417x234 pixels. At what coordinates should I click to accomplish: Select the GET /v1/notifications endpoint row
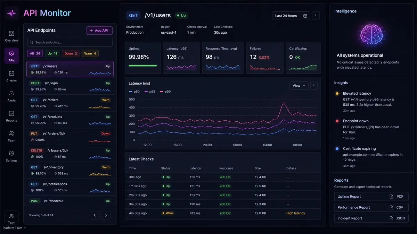(70, 187)
